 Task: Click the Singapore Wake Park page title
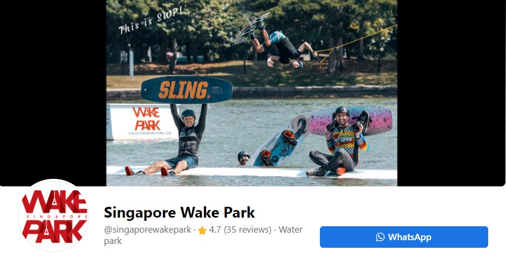click(179, 213)
